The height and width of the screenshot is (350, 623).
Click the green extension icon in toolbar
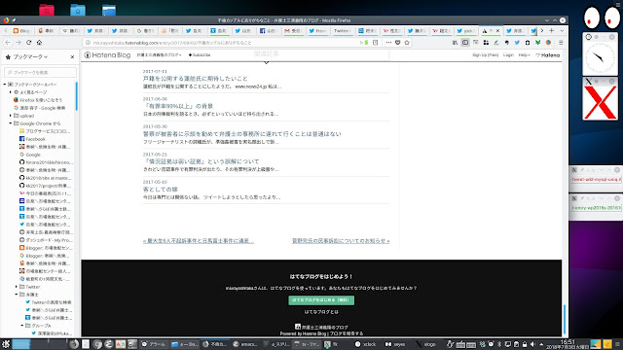pyautogui.click(x=537, y=43)
